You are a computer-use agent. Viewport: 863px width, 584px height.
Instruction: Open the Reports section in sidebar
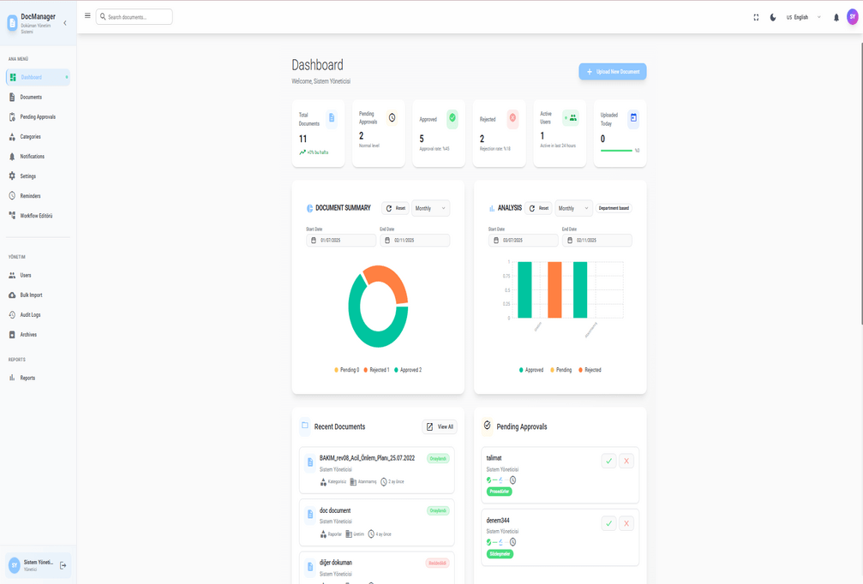pos(29,378)
